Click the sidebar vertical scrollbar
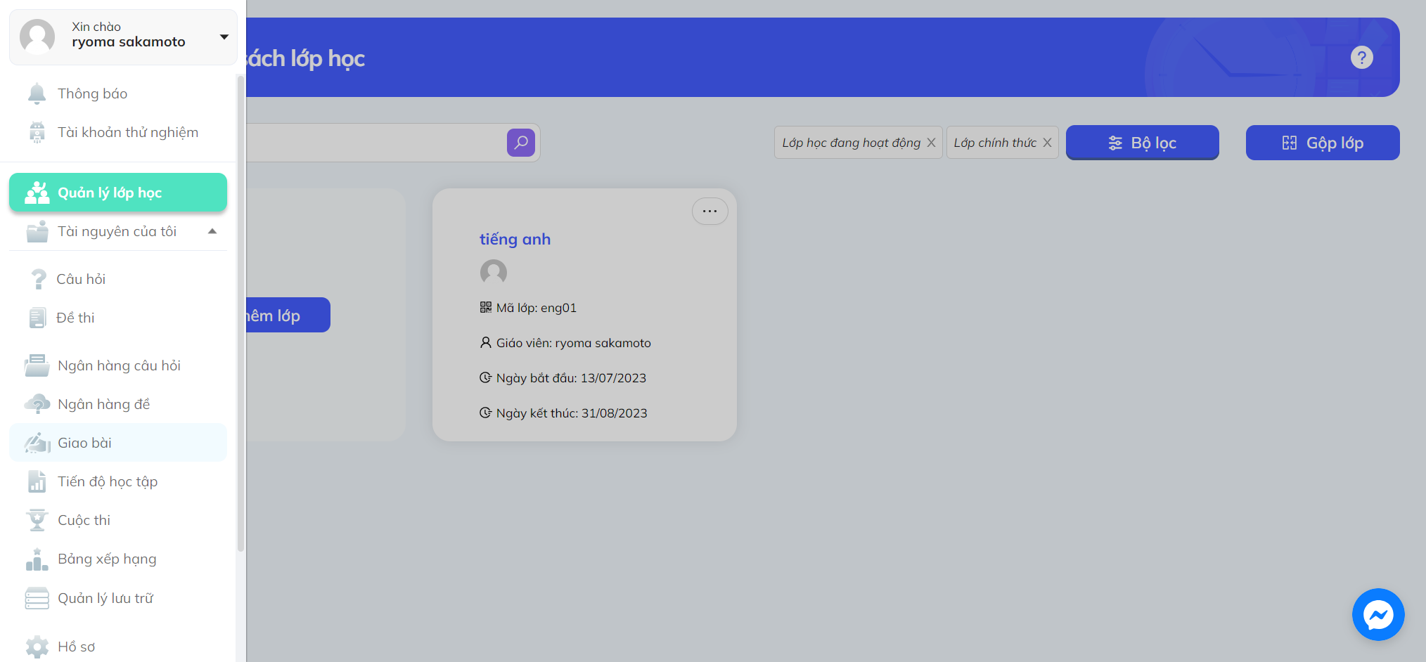The image size is (1426, 662). click(x=241, y=313)
